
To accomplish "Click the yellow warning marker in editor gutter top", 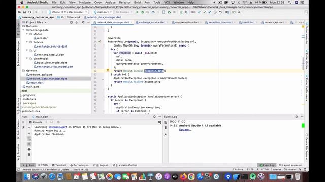I will (303, 27).
